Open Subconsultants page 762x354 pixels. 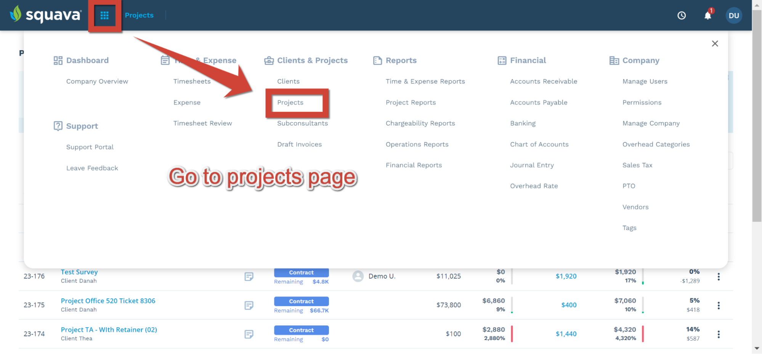[302, 123]
